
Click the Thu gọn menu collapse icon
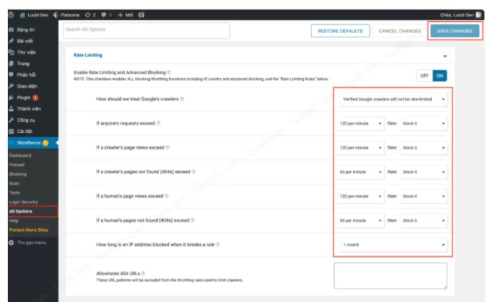tap(11, 242)
